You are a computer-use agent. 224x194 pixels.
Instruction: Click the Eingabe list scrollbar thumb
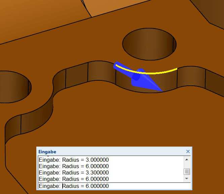coord(187,171)
